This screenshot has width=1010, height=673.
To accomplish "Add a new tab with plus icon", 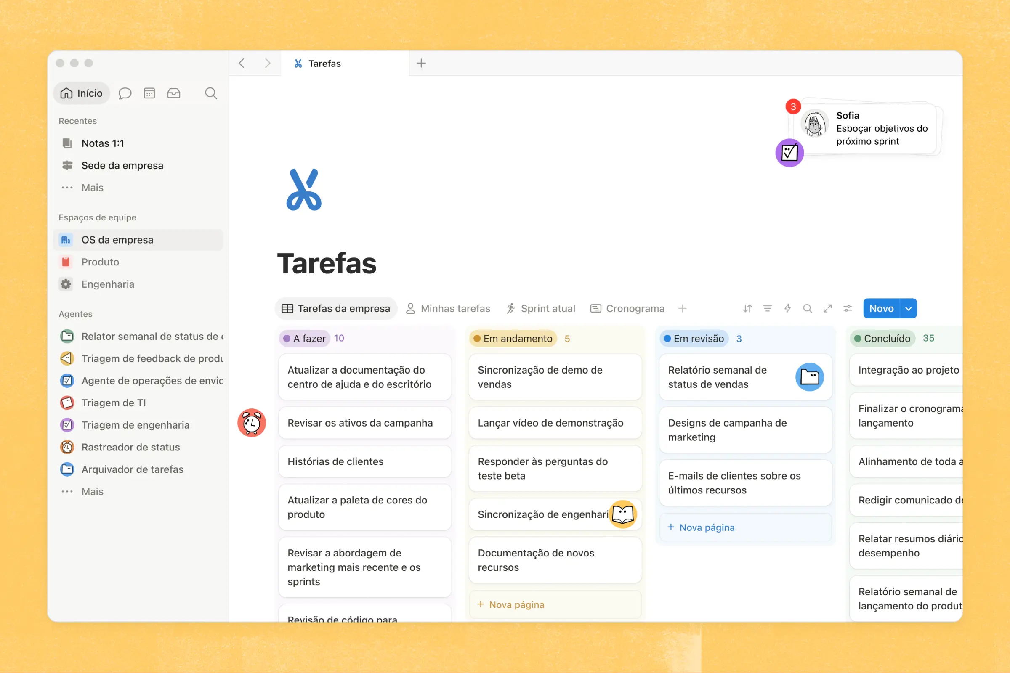I will 421,64.
